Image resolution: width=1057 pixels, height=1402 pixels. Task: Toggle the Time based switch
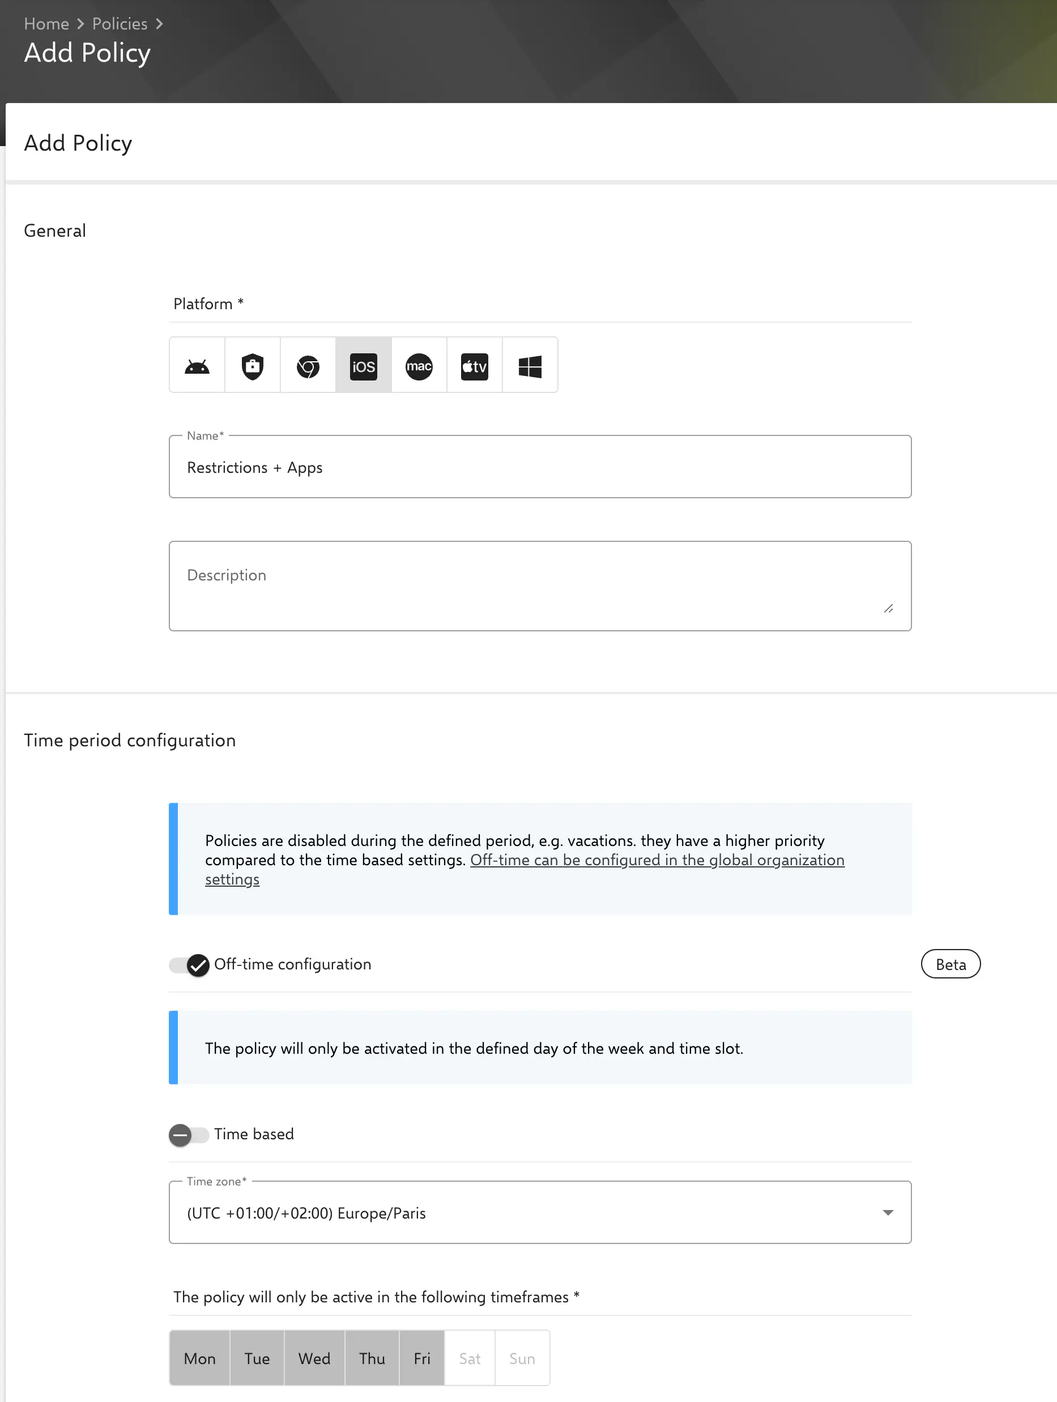point(189,1135)
